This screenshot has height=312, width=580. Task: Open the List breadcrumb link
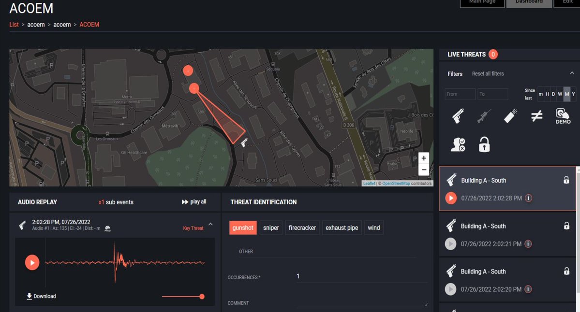point(14,24)
